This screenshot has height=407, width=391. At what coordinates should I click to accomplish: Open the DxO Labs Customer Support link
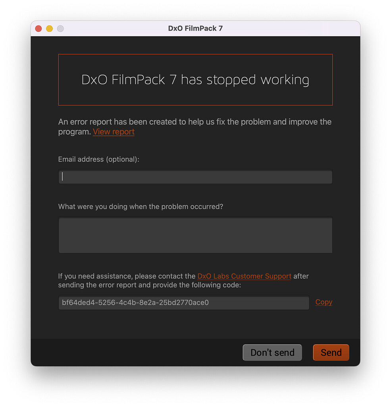tap(244, 276)
